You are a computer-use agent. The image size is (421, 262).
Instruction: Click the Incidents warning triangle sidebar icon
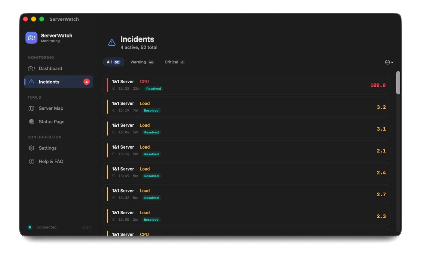tap(31, 82)
